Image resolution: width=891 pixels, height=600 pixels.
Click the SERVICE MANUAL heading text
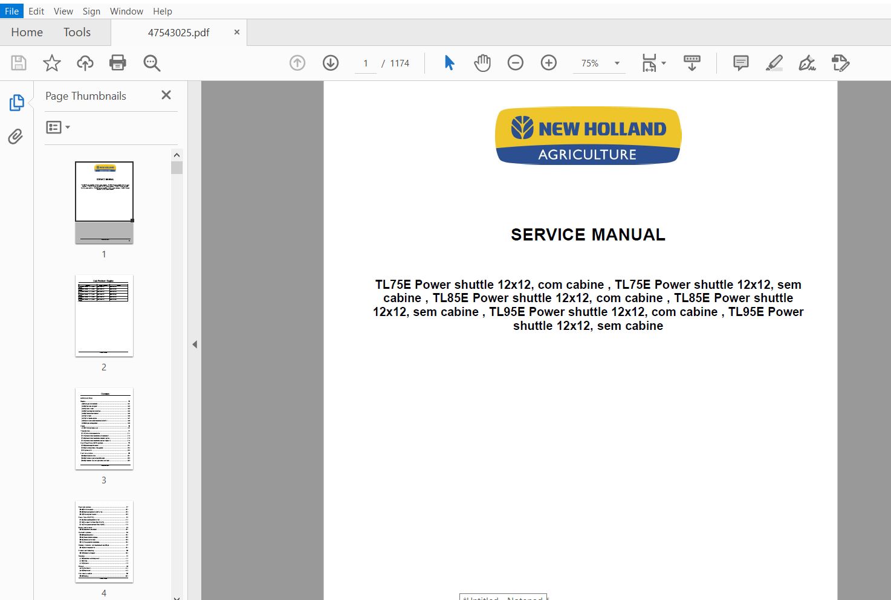coord(588,234)
